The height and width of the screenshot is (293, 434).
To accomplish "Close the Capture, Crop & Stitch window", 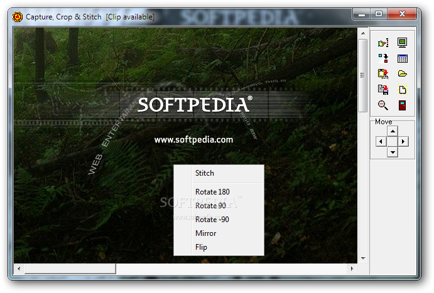I will pos(402,14).
